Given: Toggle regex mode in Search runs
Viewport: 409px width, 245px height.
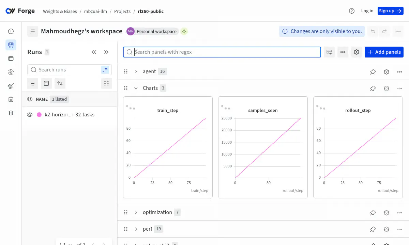Looking at the screenshot, I should tap(105, 70).
